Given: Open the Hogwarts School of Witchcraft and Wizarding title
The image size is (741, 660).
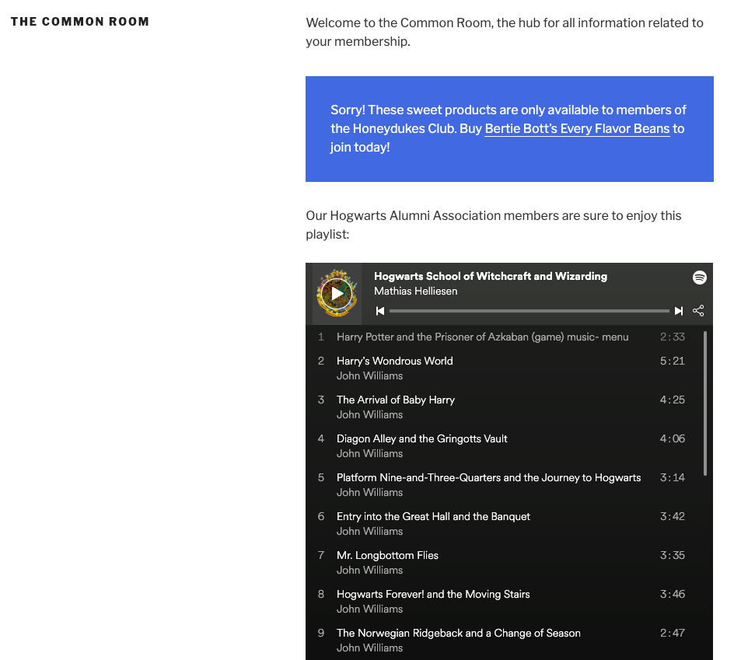Looking at the screenshot, I should pyautogui.click(x=491, y=277).
